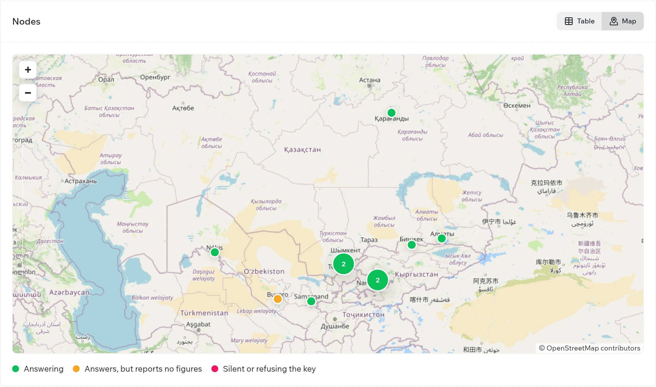Click the Қазақстан country label
The image size is (656, 387).
click(302, 149)
